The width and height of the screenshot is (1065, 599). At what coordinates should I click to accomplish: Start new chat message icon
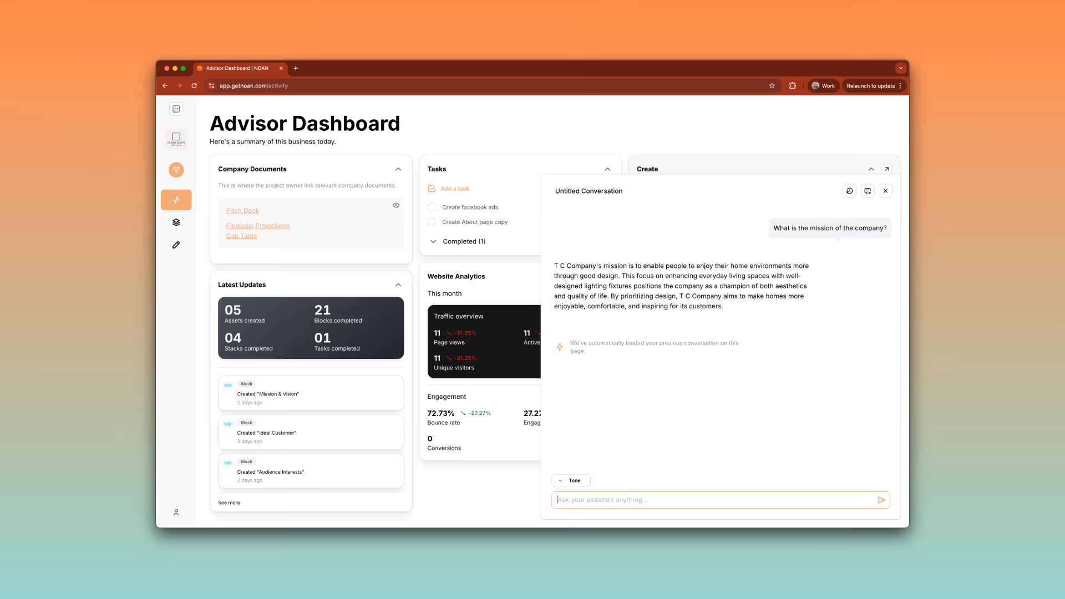(868, 191)
